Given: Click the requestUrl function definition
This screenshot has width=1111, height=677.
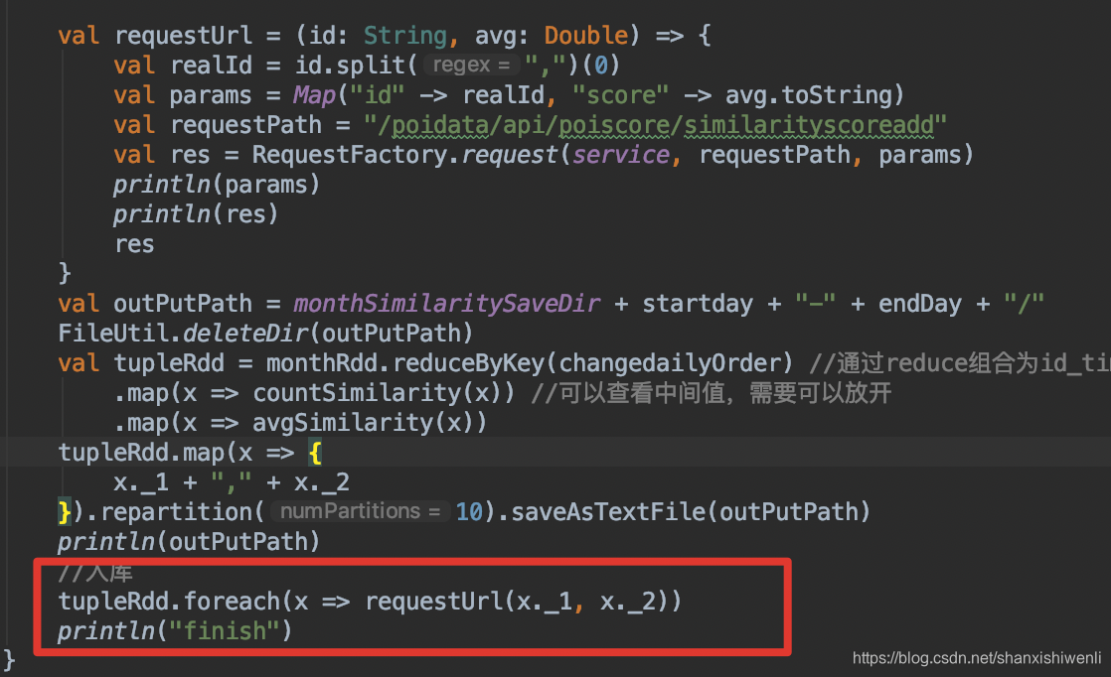Looking at the screenshot, I should pos(184,34).
